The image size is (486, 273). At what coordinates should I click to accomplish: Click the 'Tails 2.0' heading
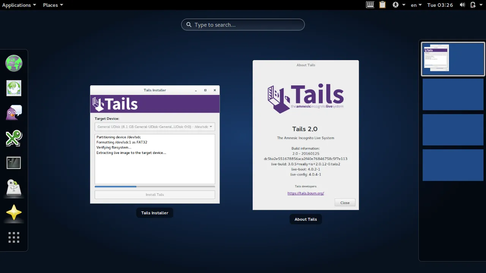click(x=305, y=129)
